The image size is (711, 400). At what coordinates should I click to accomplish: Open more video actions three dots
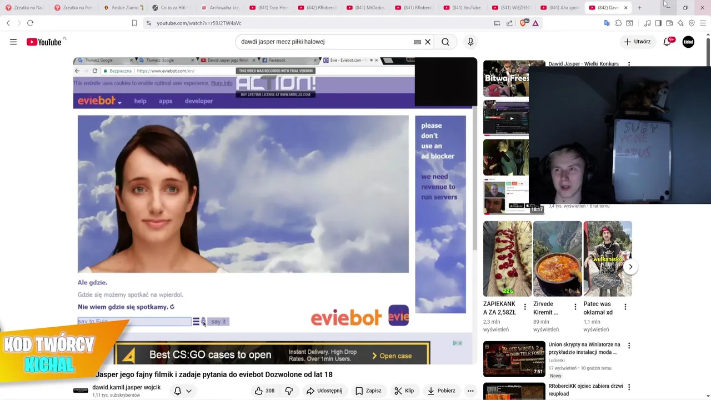pyautogui.click(x=470, y=391)
